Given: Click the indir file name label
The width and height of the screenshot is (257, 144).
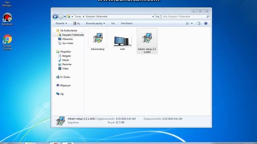Looking at the screenshot, I should 122,49.
